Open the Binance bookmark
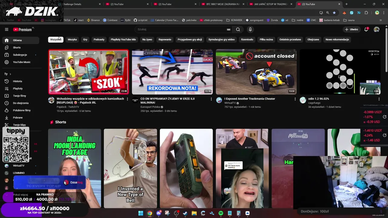 point(93,20)
